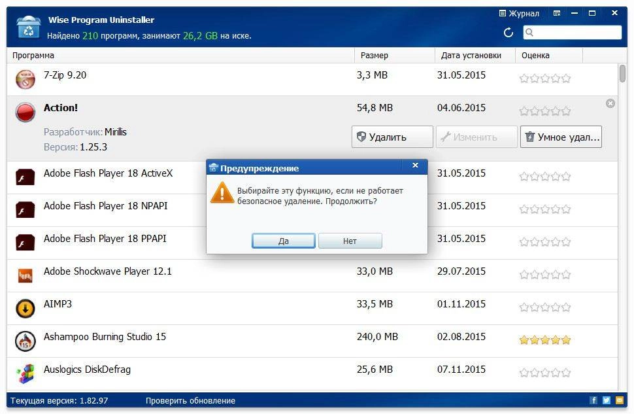Sort the list by Программа column
The width and height of the screenshot is (634, 414).
(x=180, y=56)
